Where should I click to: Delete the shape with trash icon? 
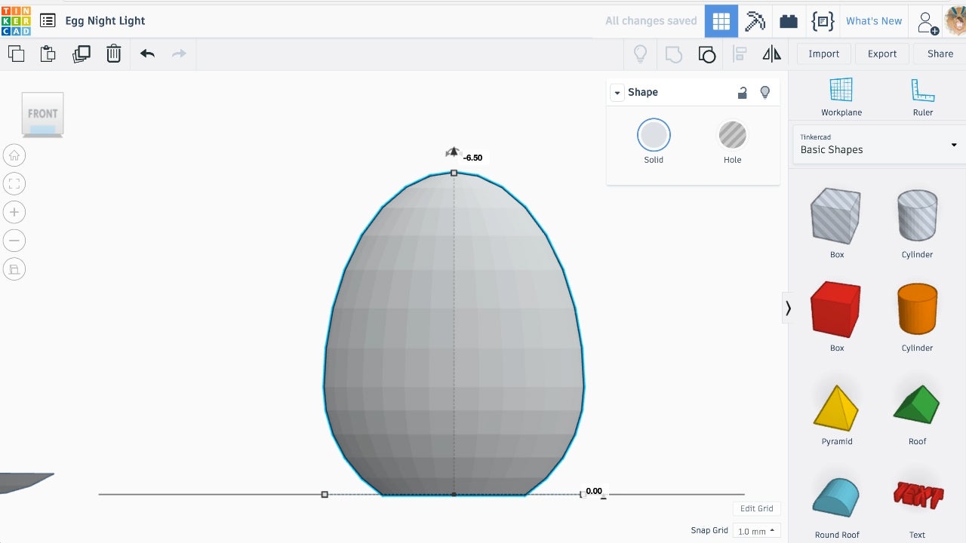113,54
